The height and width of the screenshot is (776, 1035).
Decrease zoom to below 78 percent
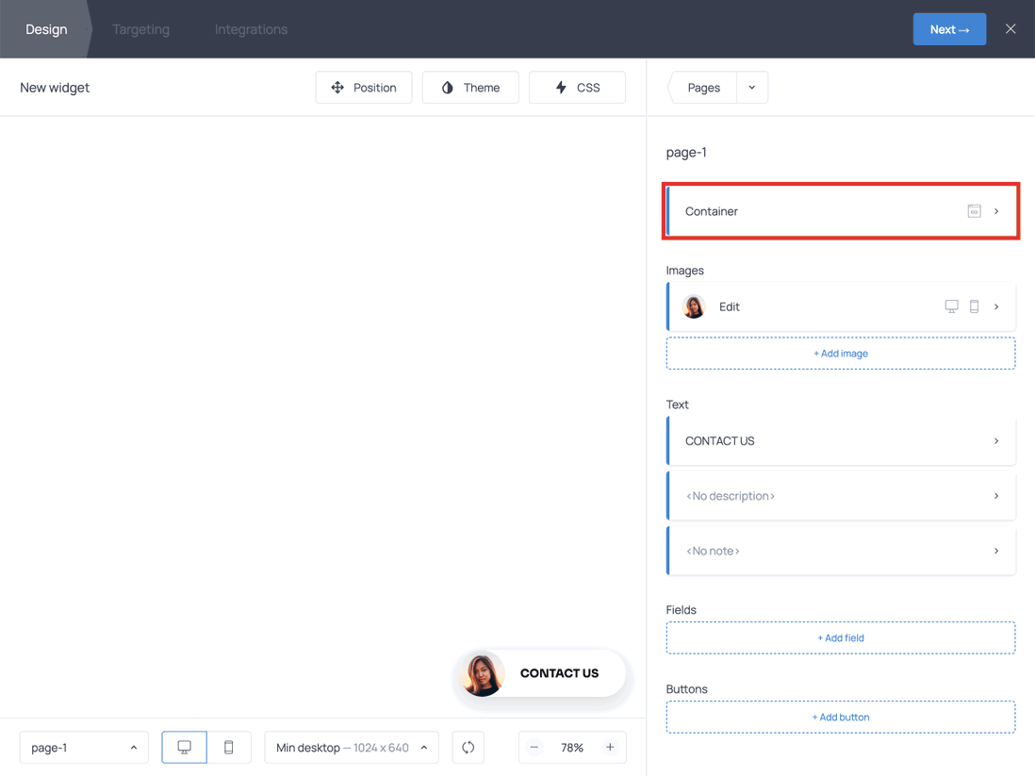(x=534, y=747)
